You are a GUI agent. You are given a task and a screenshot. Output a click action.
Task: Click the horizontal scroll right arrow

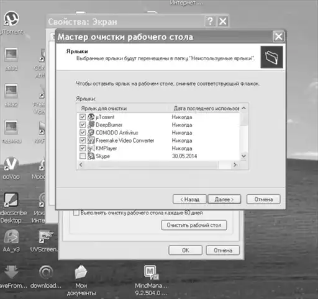coord(235,165)
